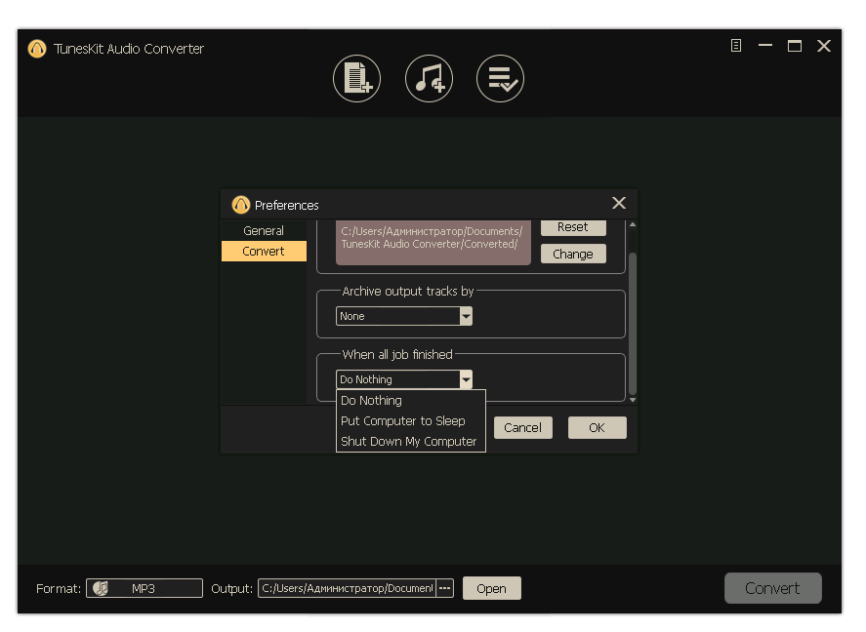
Task: Open the output folder with Open button
Action: [x=491, y=588]
